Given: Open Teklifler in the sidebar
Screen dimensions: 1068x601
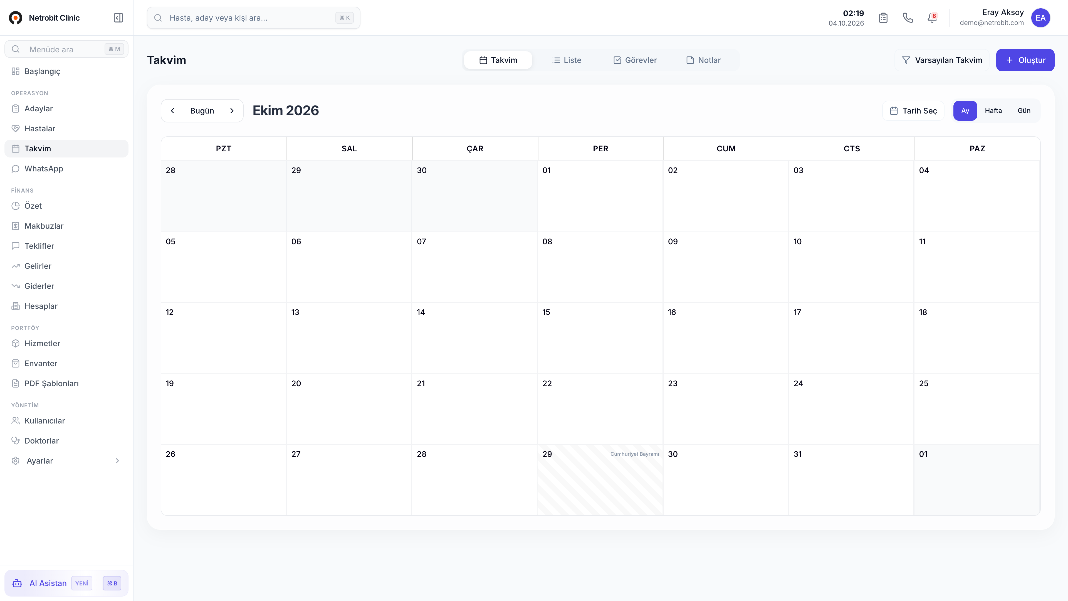Looking at the screenshot, I should pyautogui.click(x=66, y=246).
